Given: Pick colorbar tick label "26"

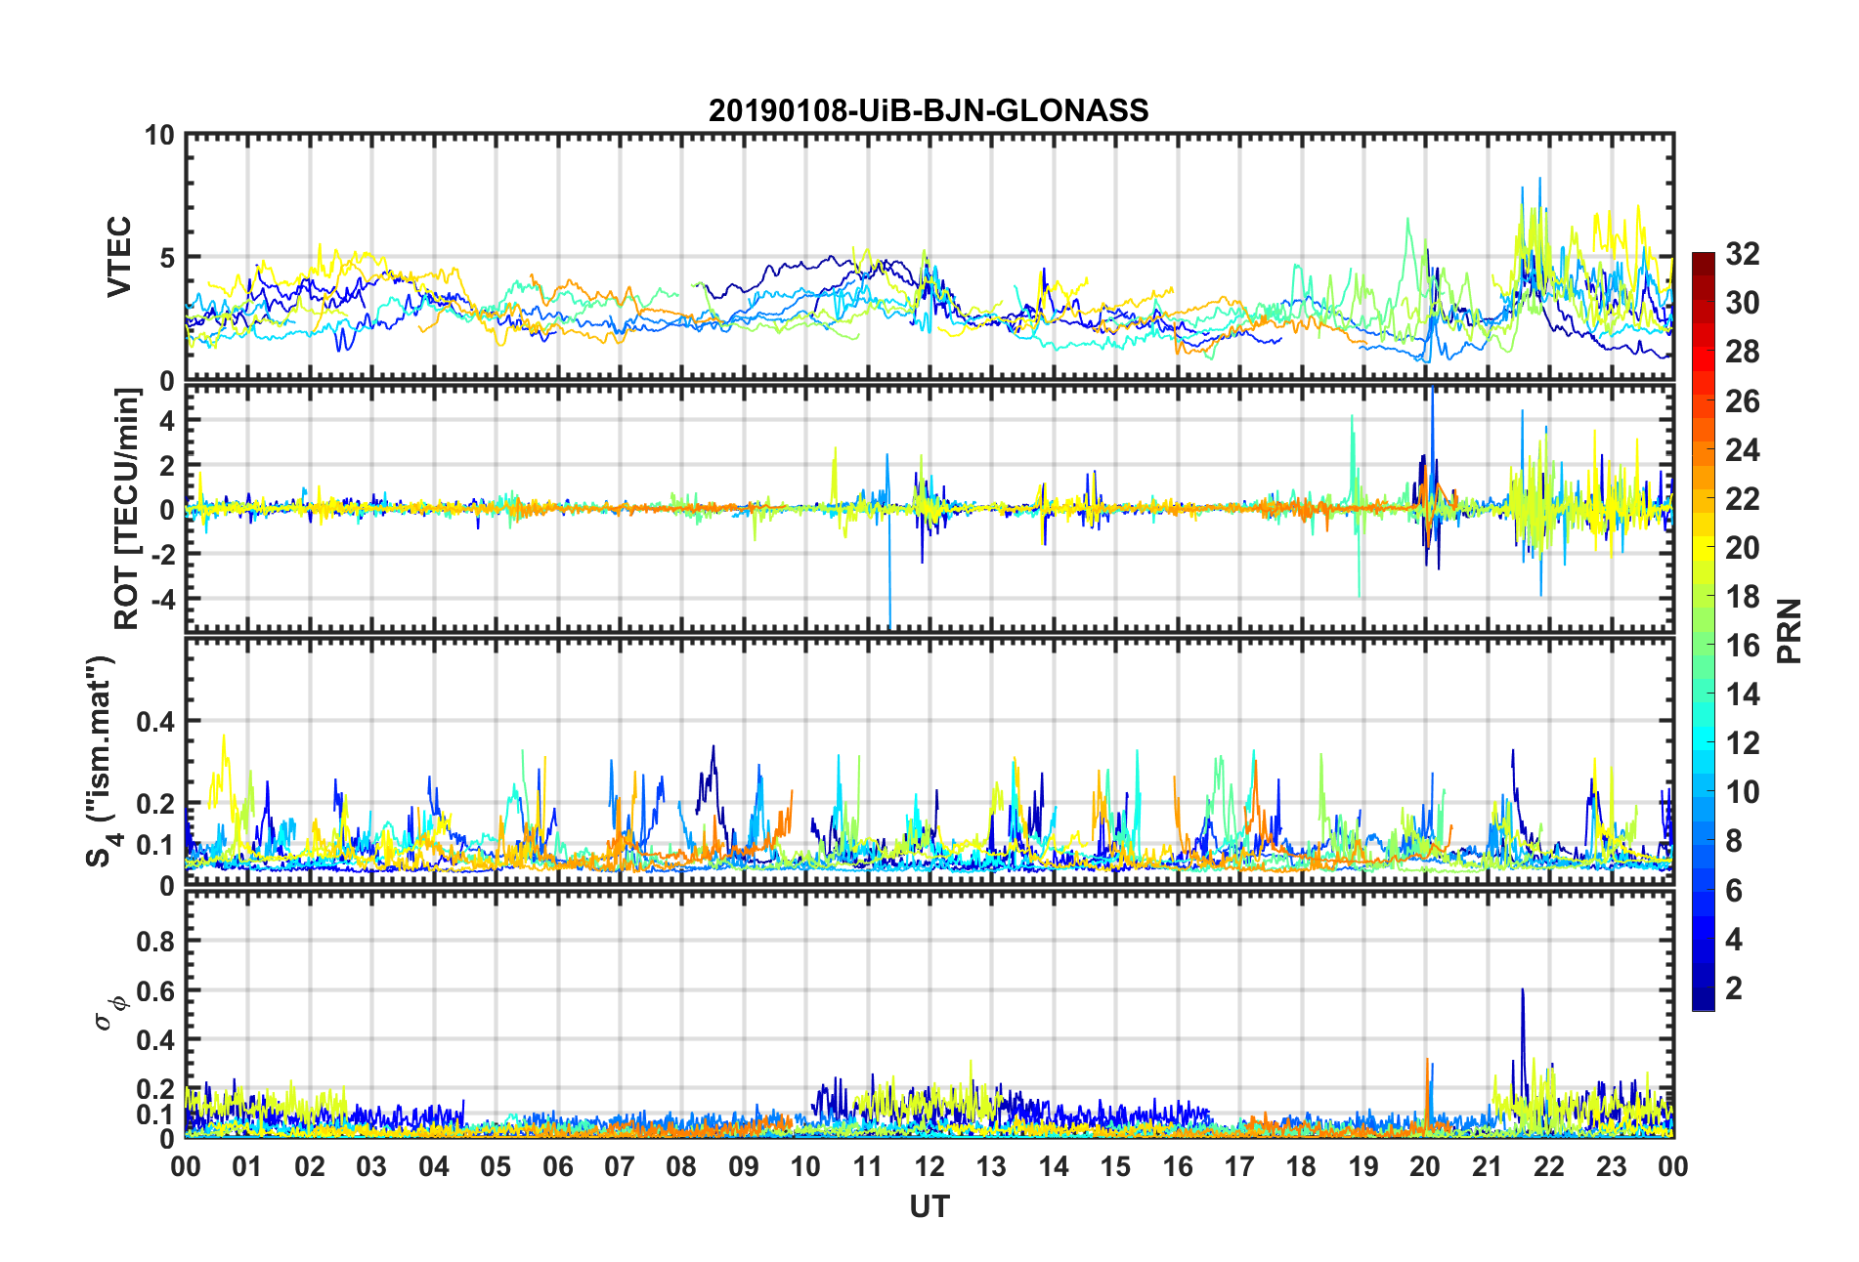Looking at the screenshot, I should (x=1743, y=400).
